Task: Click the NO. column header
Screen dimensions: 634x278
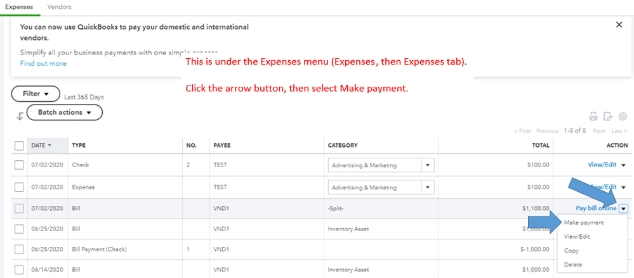Action: tap(192, 145)
